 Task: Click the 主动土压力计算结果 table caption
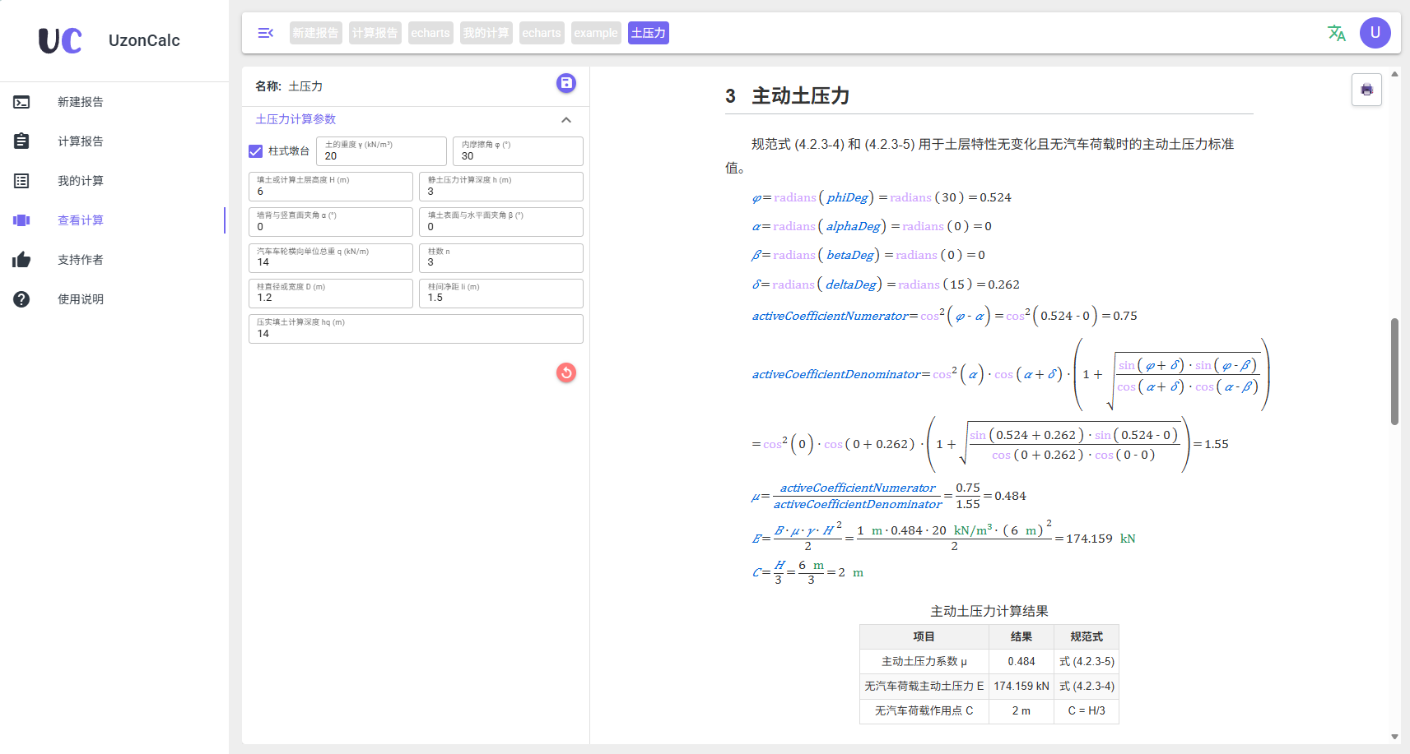click(989, 611)
